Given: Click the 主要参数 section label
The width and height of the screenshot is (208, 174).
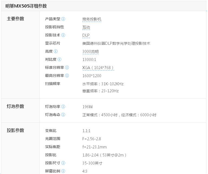Looking at the screenshot, I should tap(15, 19).
